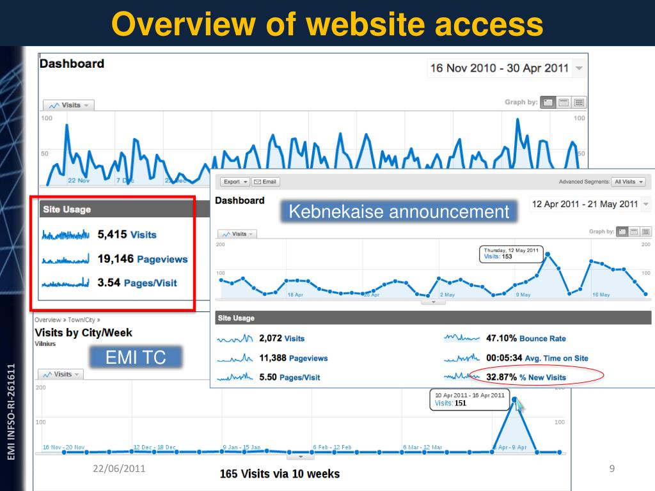The width and height of the screenshot is (655, 491).
Task: Click the expand handle below the Kebnekaise graph
Action: pyautogui.click(x=433, y=302)
